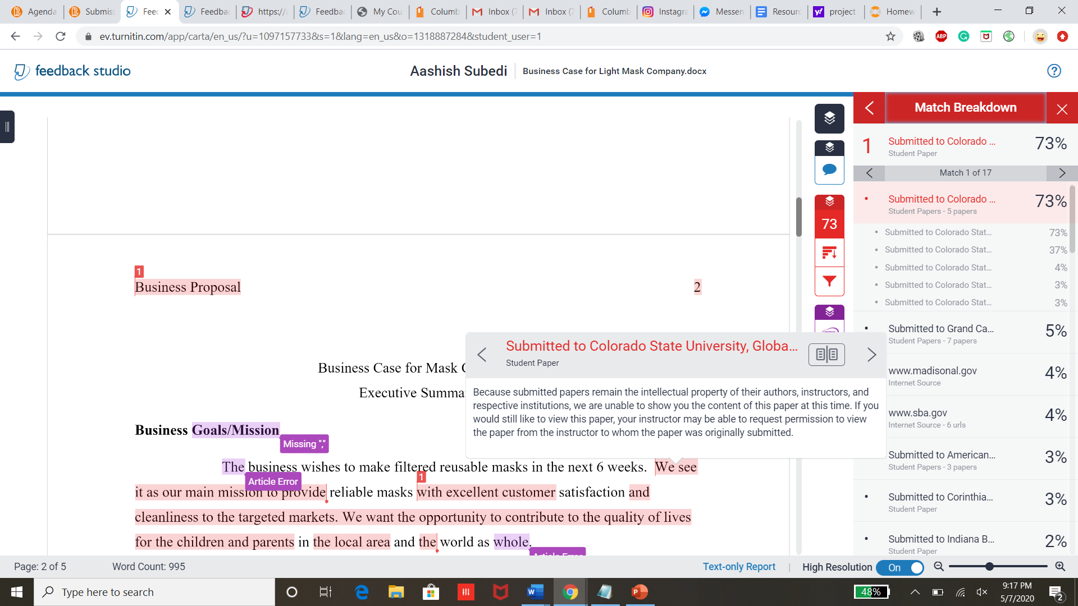Open the help question mark icon
Screen dimensions: 1078x606
click(x=1054, y=71)
